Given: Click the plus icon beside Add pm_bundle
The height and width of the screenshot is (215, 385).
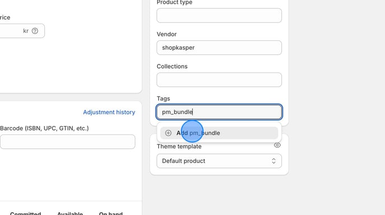Looking at the screenshot, I should click(168, 133).
